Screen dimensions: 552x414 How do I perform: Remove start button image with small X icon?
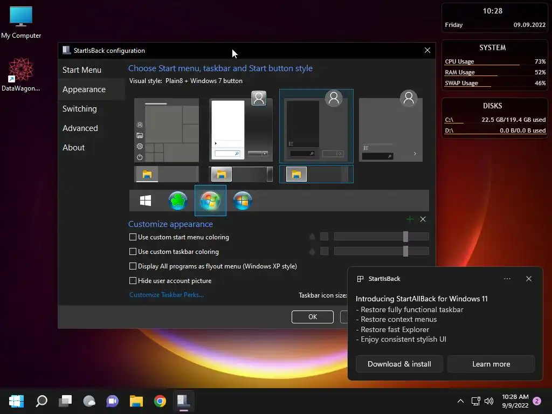click(423, 219)
